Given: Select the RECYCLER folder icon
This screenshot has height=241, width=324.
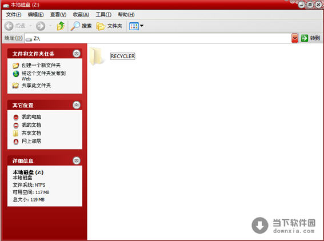Looking at the screenshot, I should tap(96, 56).
